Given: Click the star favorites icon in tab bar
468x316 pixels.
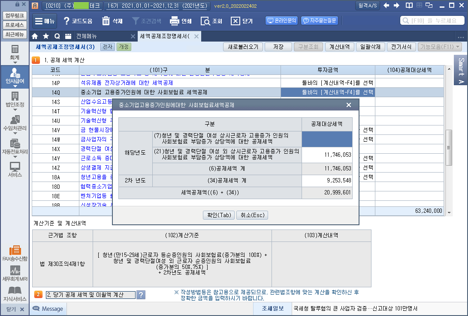Looking at the screenshot, I should point(46,36).
